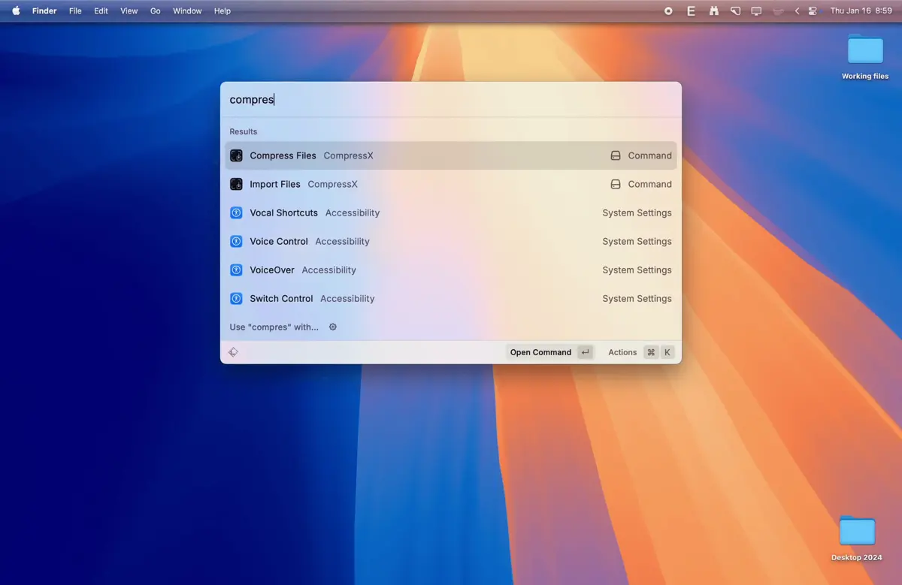Open the File menu
Screen dimensions: 902x585
pyautogui.click(x=75, y=11)
